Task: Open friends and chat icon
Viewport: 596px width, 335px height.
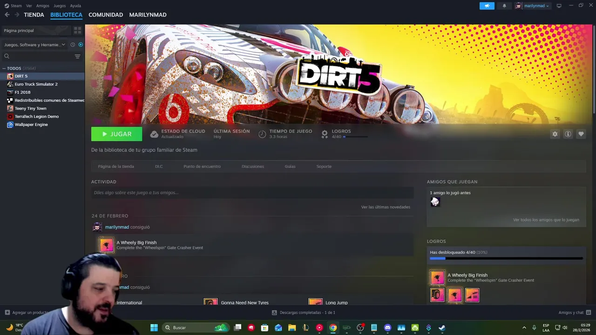Action: 588,313
